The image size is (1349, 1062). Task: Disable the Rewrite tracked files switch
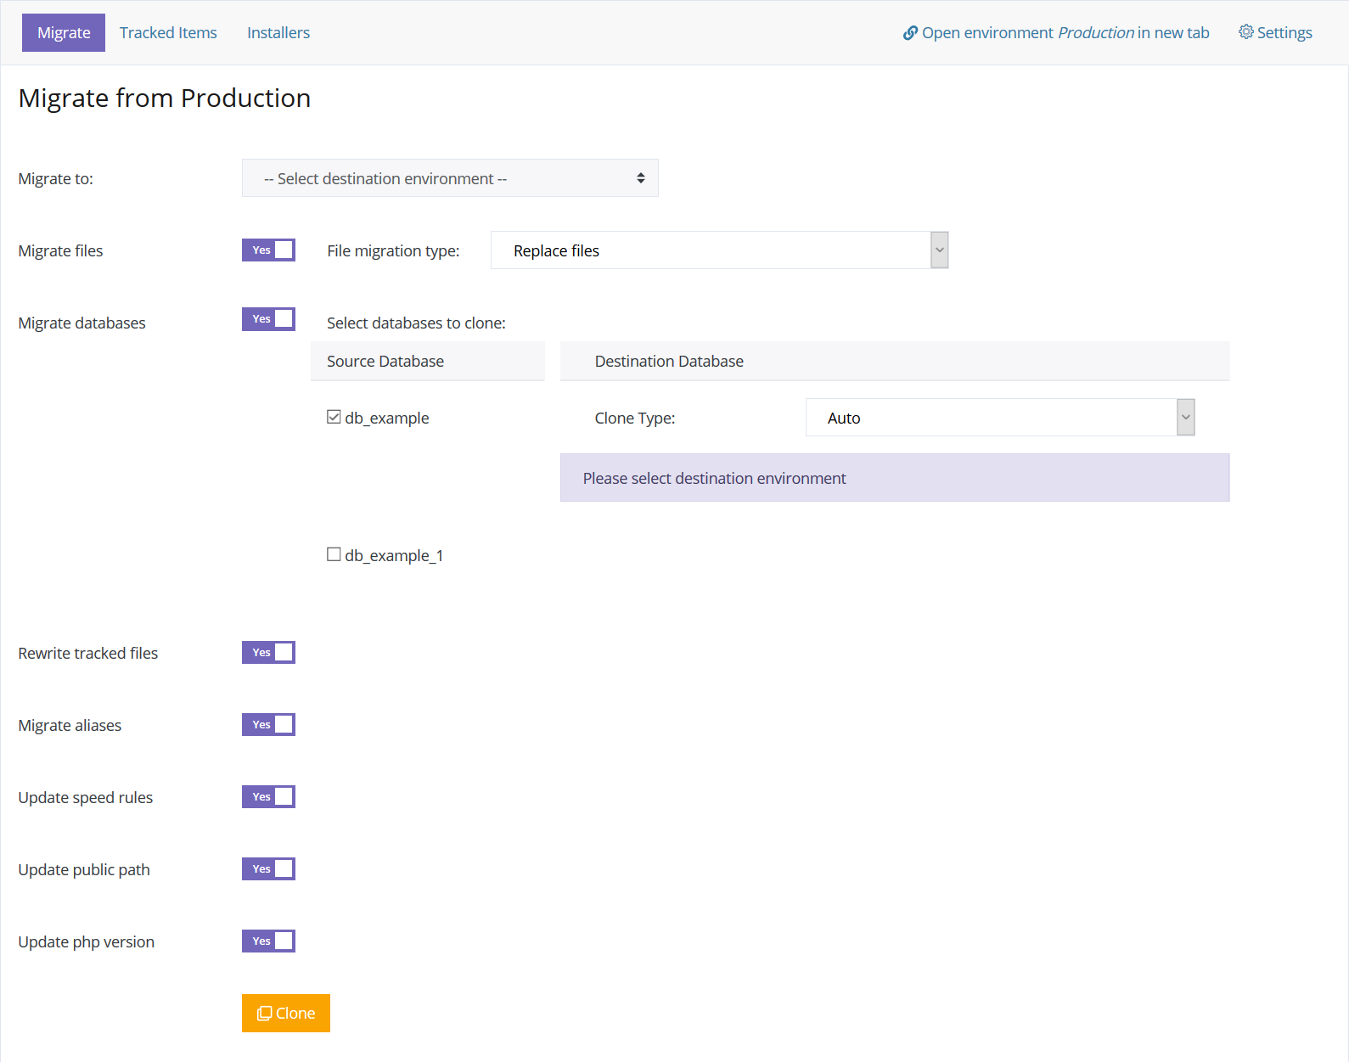(x=268, y=653)
